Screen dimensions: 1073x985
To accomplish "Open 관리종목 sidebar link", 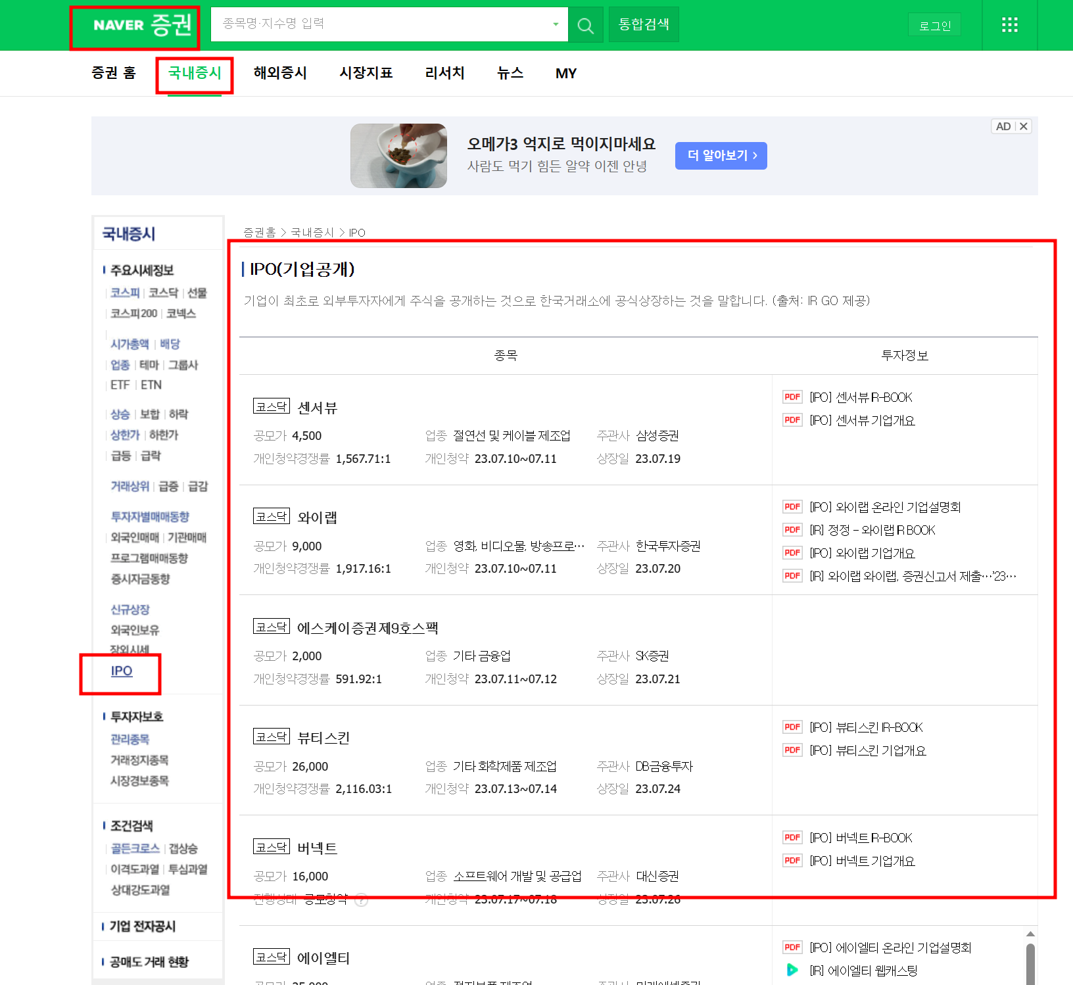I will coord(130,739).
